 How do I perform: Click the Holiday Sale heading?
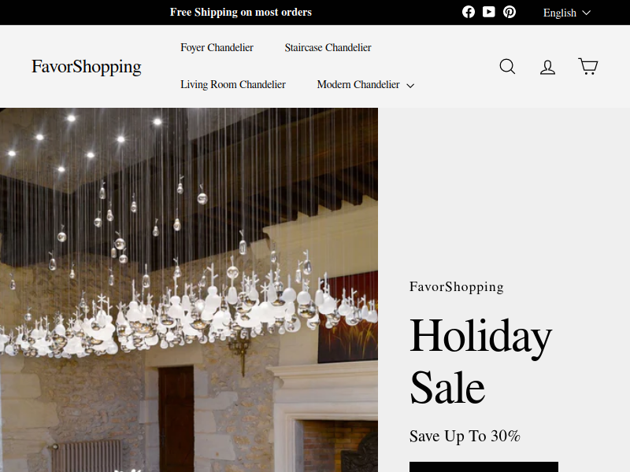480,362
